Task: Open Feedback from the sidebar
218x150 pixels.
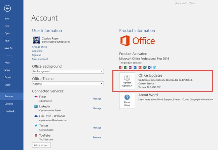Action: click(9, 111)
